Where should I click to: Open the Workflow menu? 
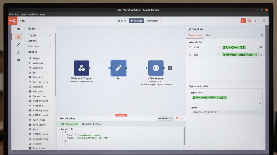click(33, 14)
